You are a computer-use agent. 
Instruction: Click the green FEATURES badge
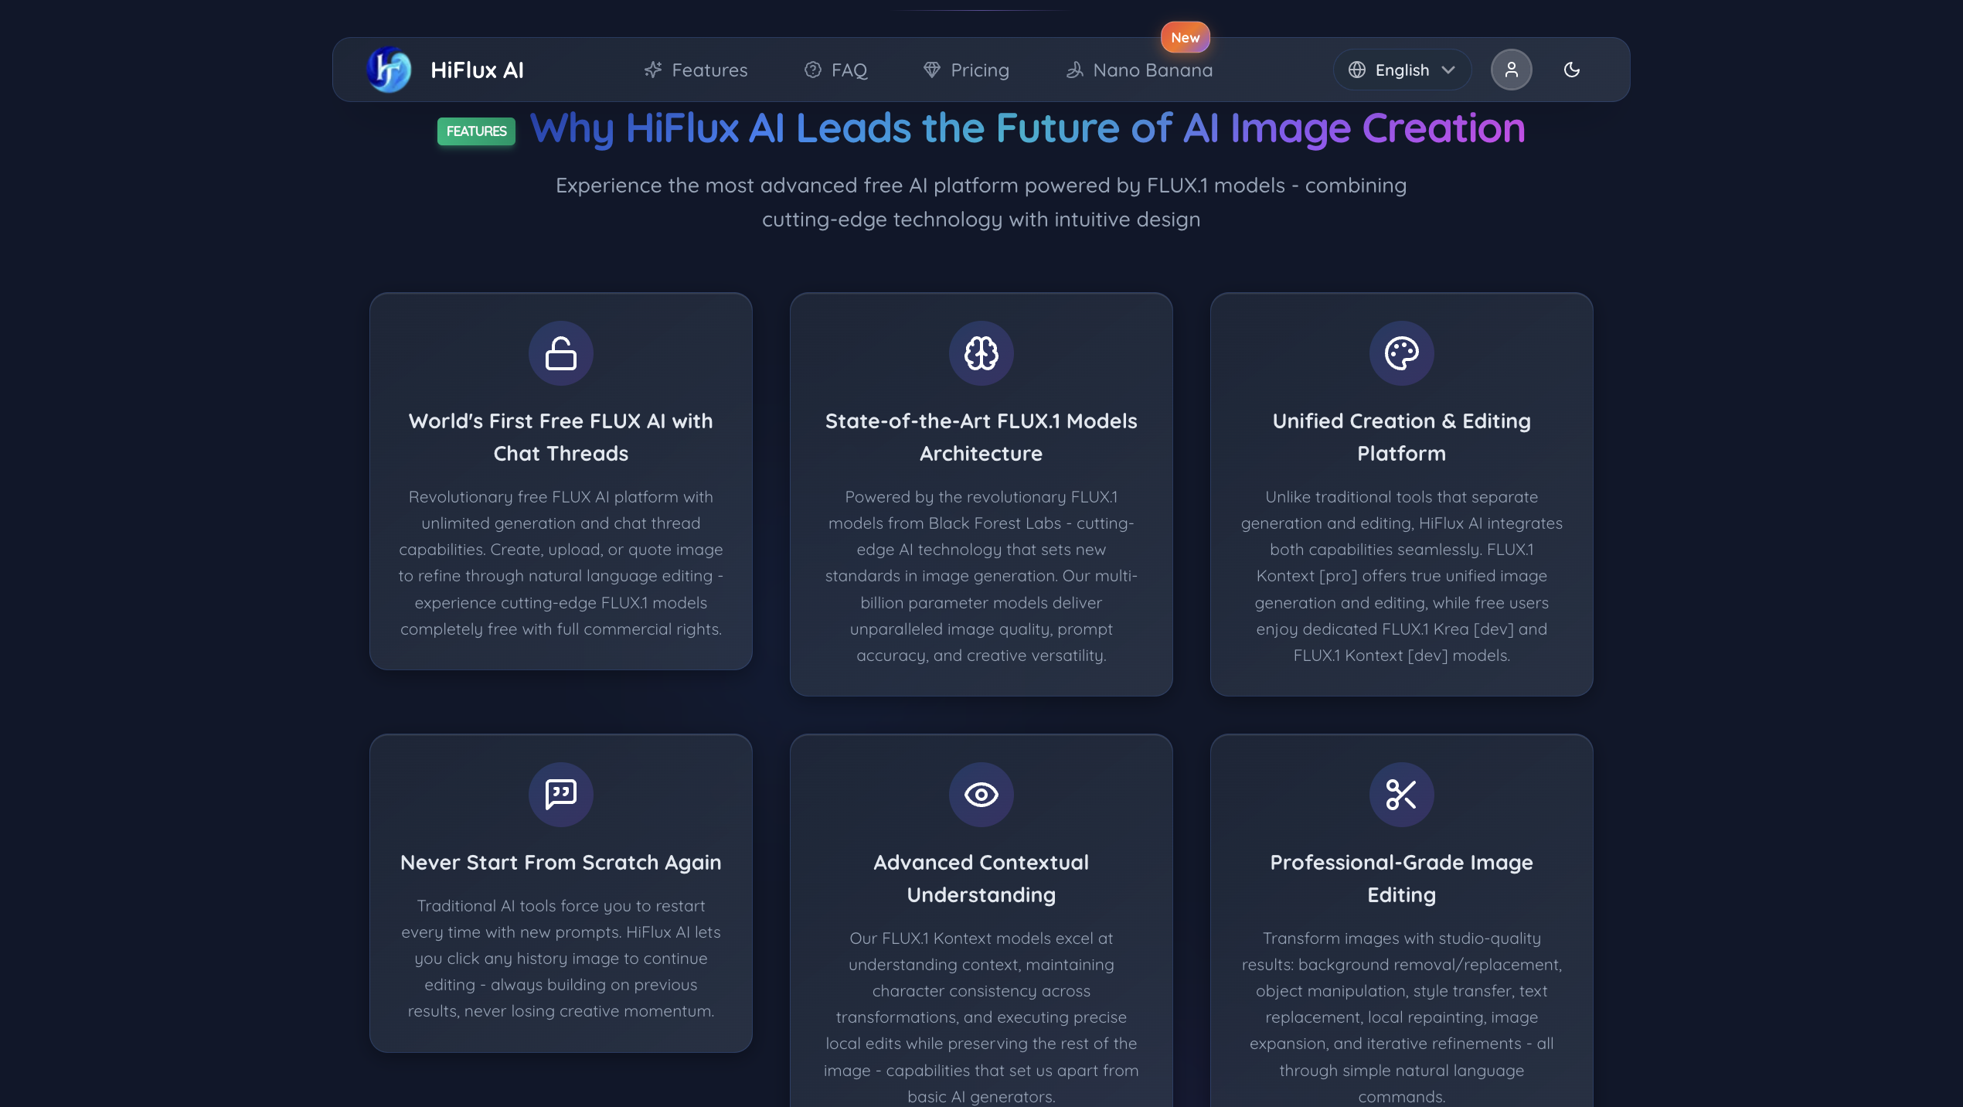point(476,131)
